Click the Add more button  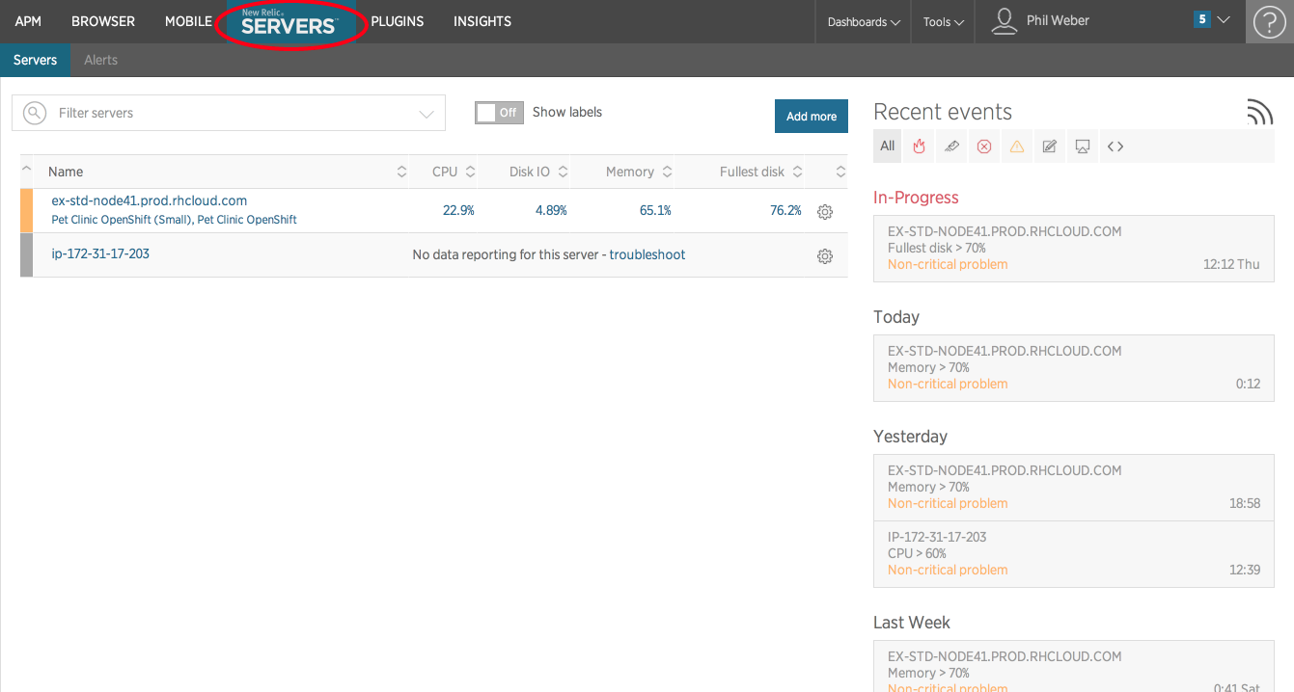tap(812, 116)
